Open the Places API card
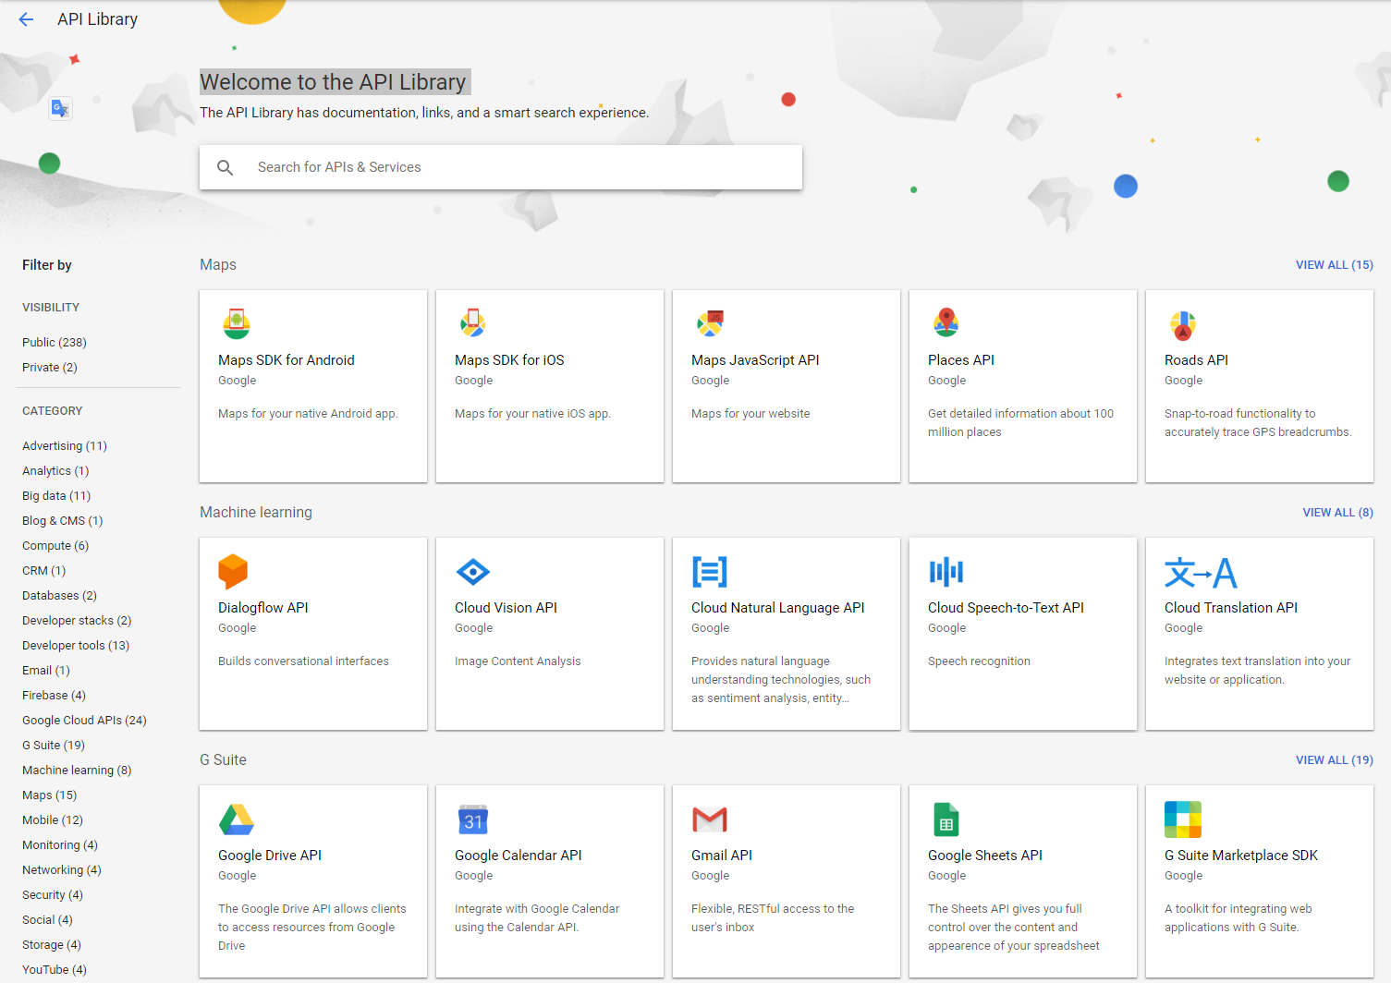The height and width of the screenshot is (983, 1391). (x=1022, y=386)
